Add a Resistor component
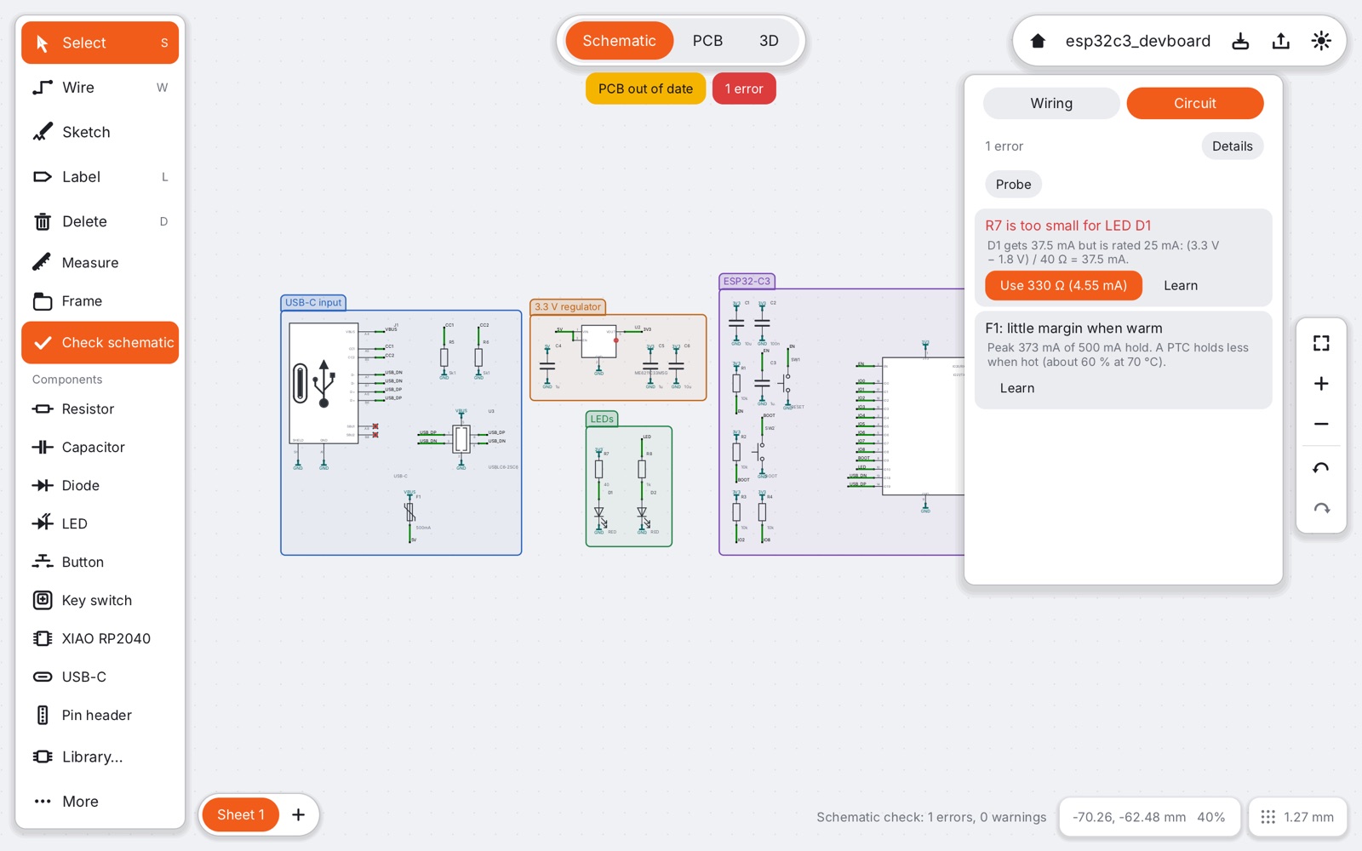The height and width of the screenshot is (851, 1362). 100,408
